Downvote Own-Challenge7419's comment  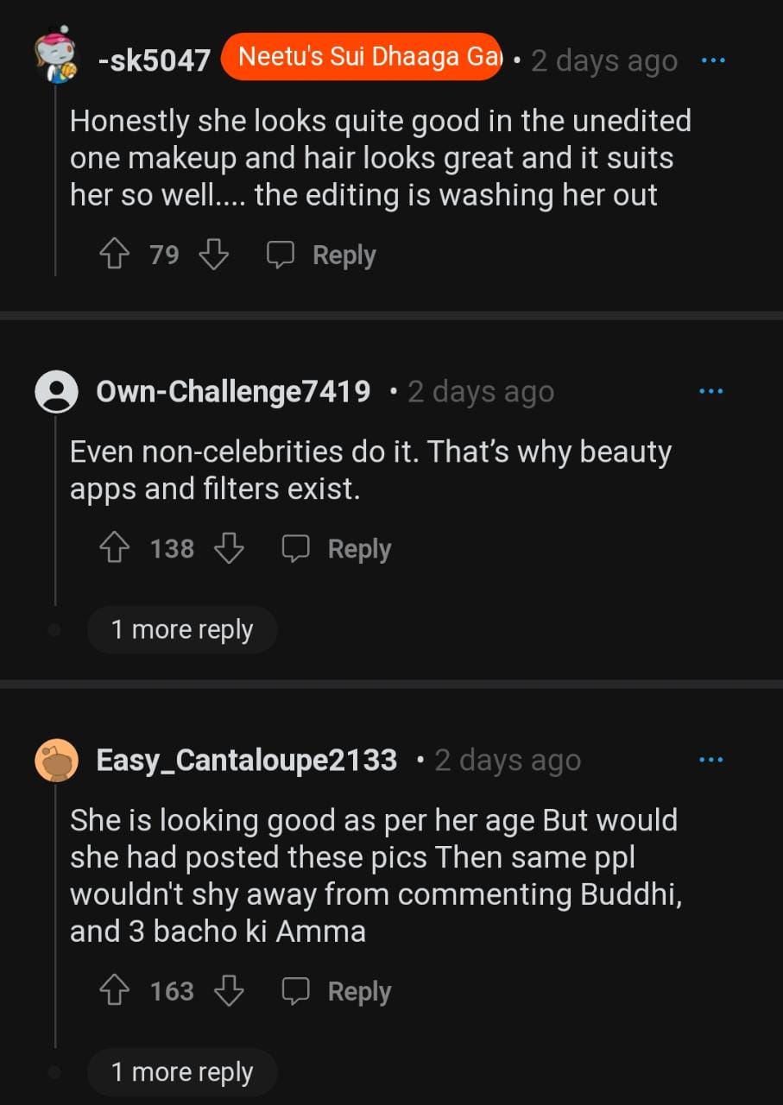(229, 548)
